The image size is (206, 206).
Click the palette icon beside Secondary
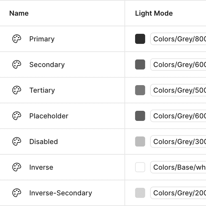click(17, 64)
